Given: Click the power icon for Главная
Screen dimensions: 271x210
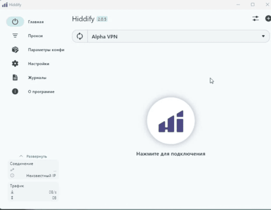Looking at the screenshot, I should click(x=15, y=22).
